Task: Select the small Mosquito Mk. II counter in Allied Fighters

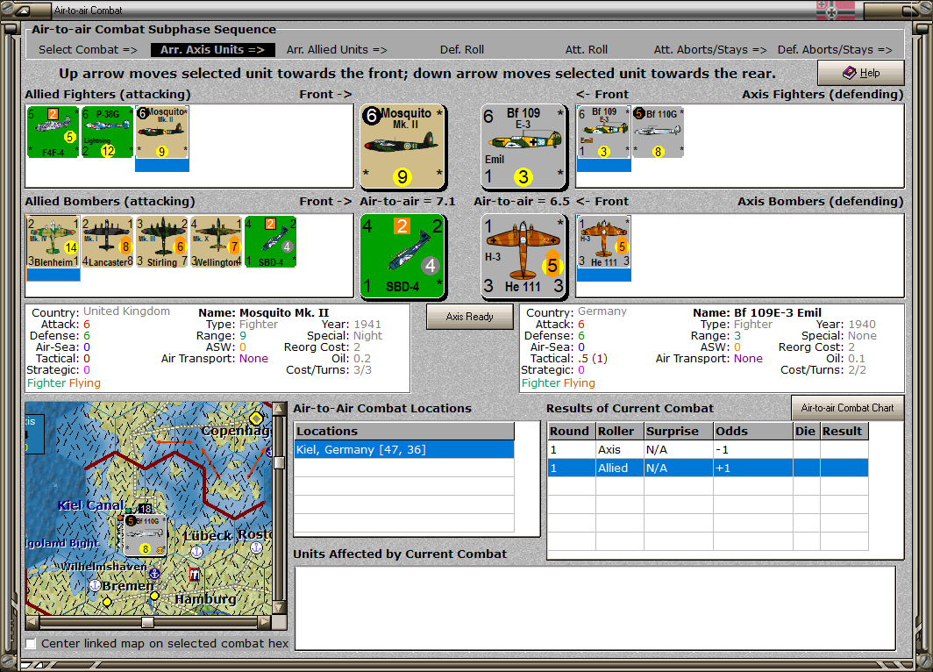Action: point(162,132)
